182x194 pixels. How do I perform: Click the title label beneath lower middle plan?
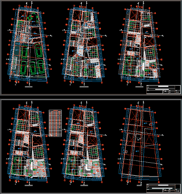[84, 185]
